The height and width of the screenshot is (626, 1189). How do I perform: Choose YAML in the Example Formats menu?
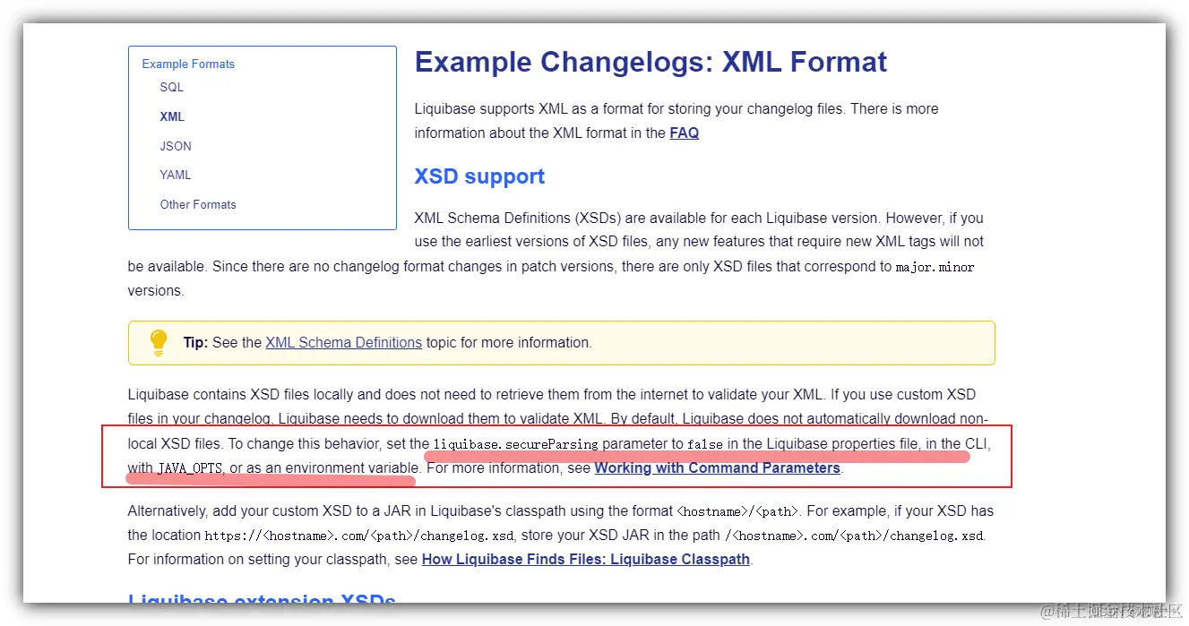(176, 175)
